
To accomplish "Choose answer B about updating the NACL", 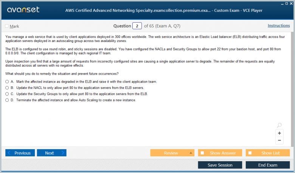I will tap(7, 88).
